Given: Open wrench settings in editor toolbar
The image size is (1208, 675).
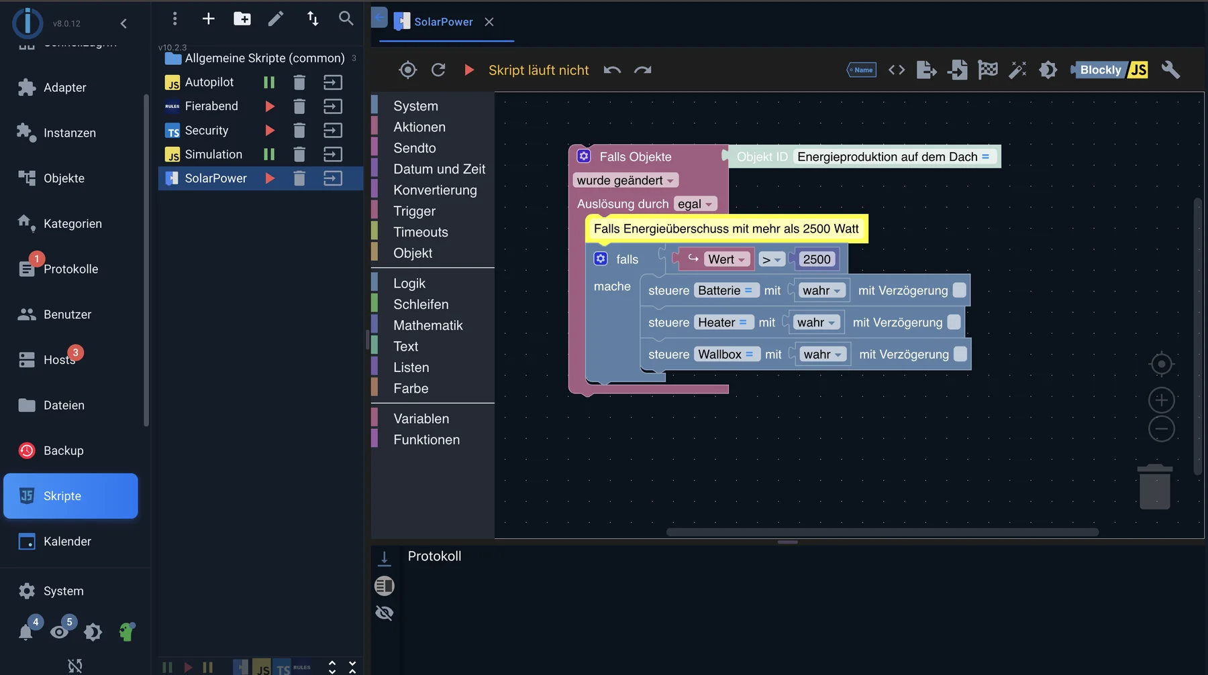Looking at the screenshot, I should 1170,70.
